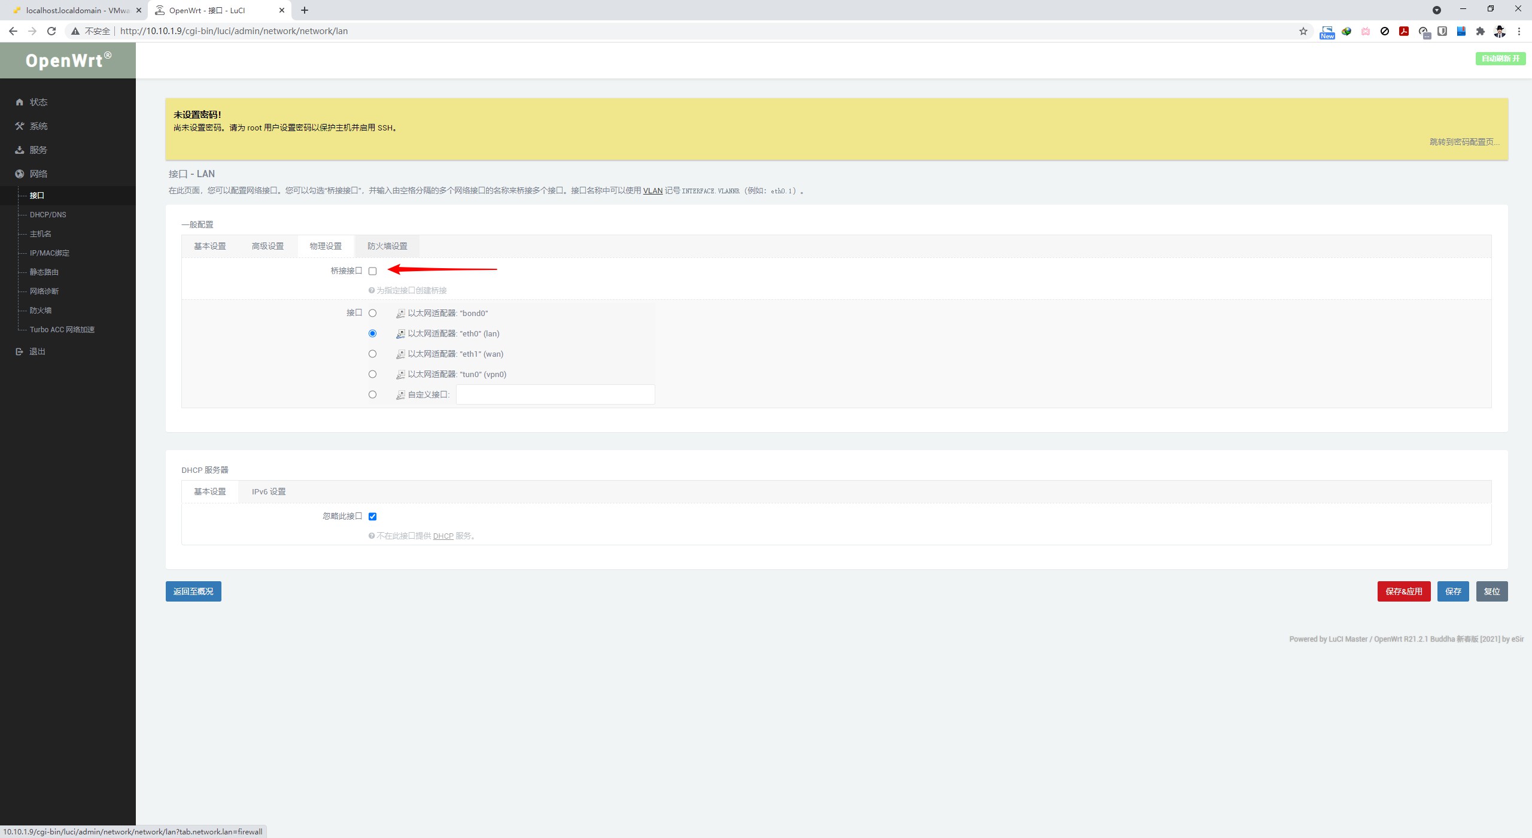This screenshot has width=1532, height=838.
Task: Bookmark this page with the star icon
Action: point(1303,31)
